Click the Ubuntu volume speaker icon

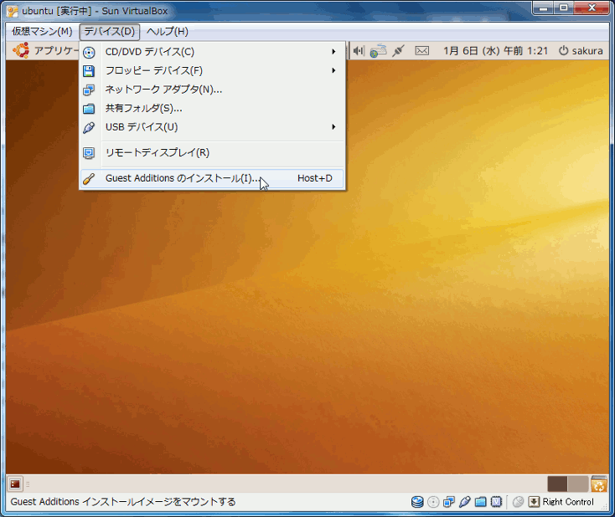[359, 51]
